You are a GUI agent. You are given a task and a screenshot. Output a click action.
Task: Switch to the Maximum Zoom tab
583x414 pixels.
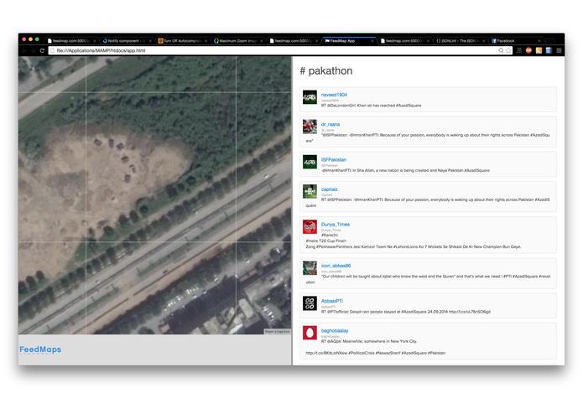(x=238, y=41)
